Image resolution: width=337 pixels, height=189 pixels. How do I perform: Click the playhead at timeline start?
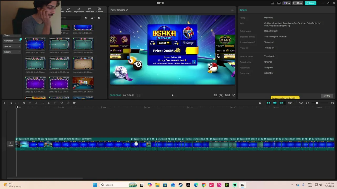[17, 107]
